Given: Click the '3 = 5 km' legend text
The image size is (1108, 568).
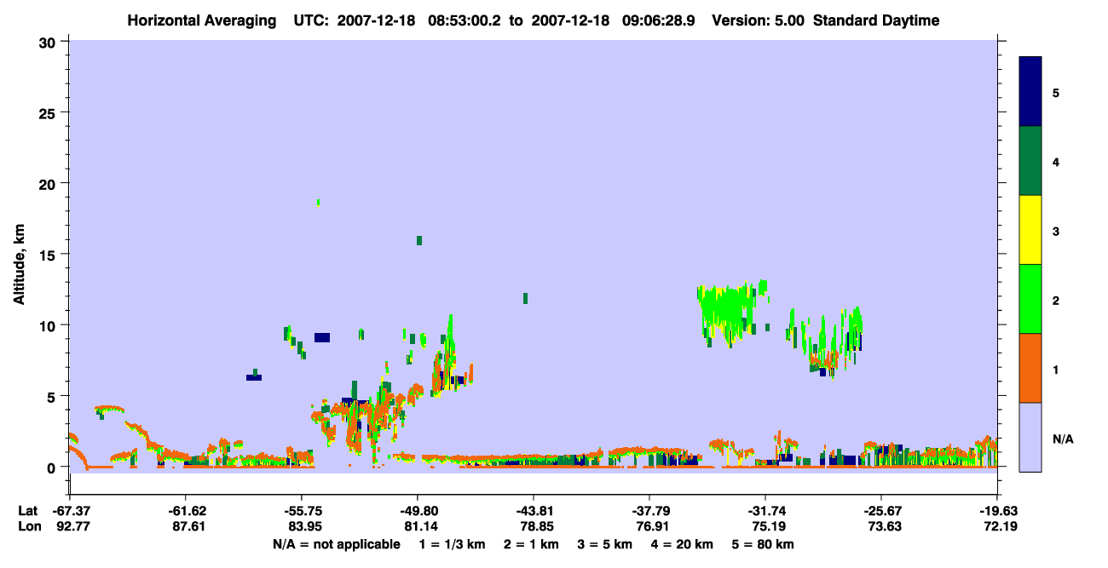Looking at the screenshot, I should tap(603, 544).
